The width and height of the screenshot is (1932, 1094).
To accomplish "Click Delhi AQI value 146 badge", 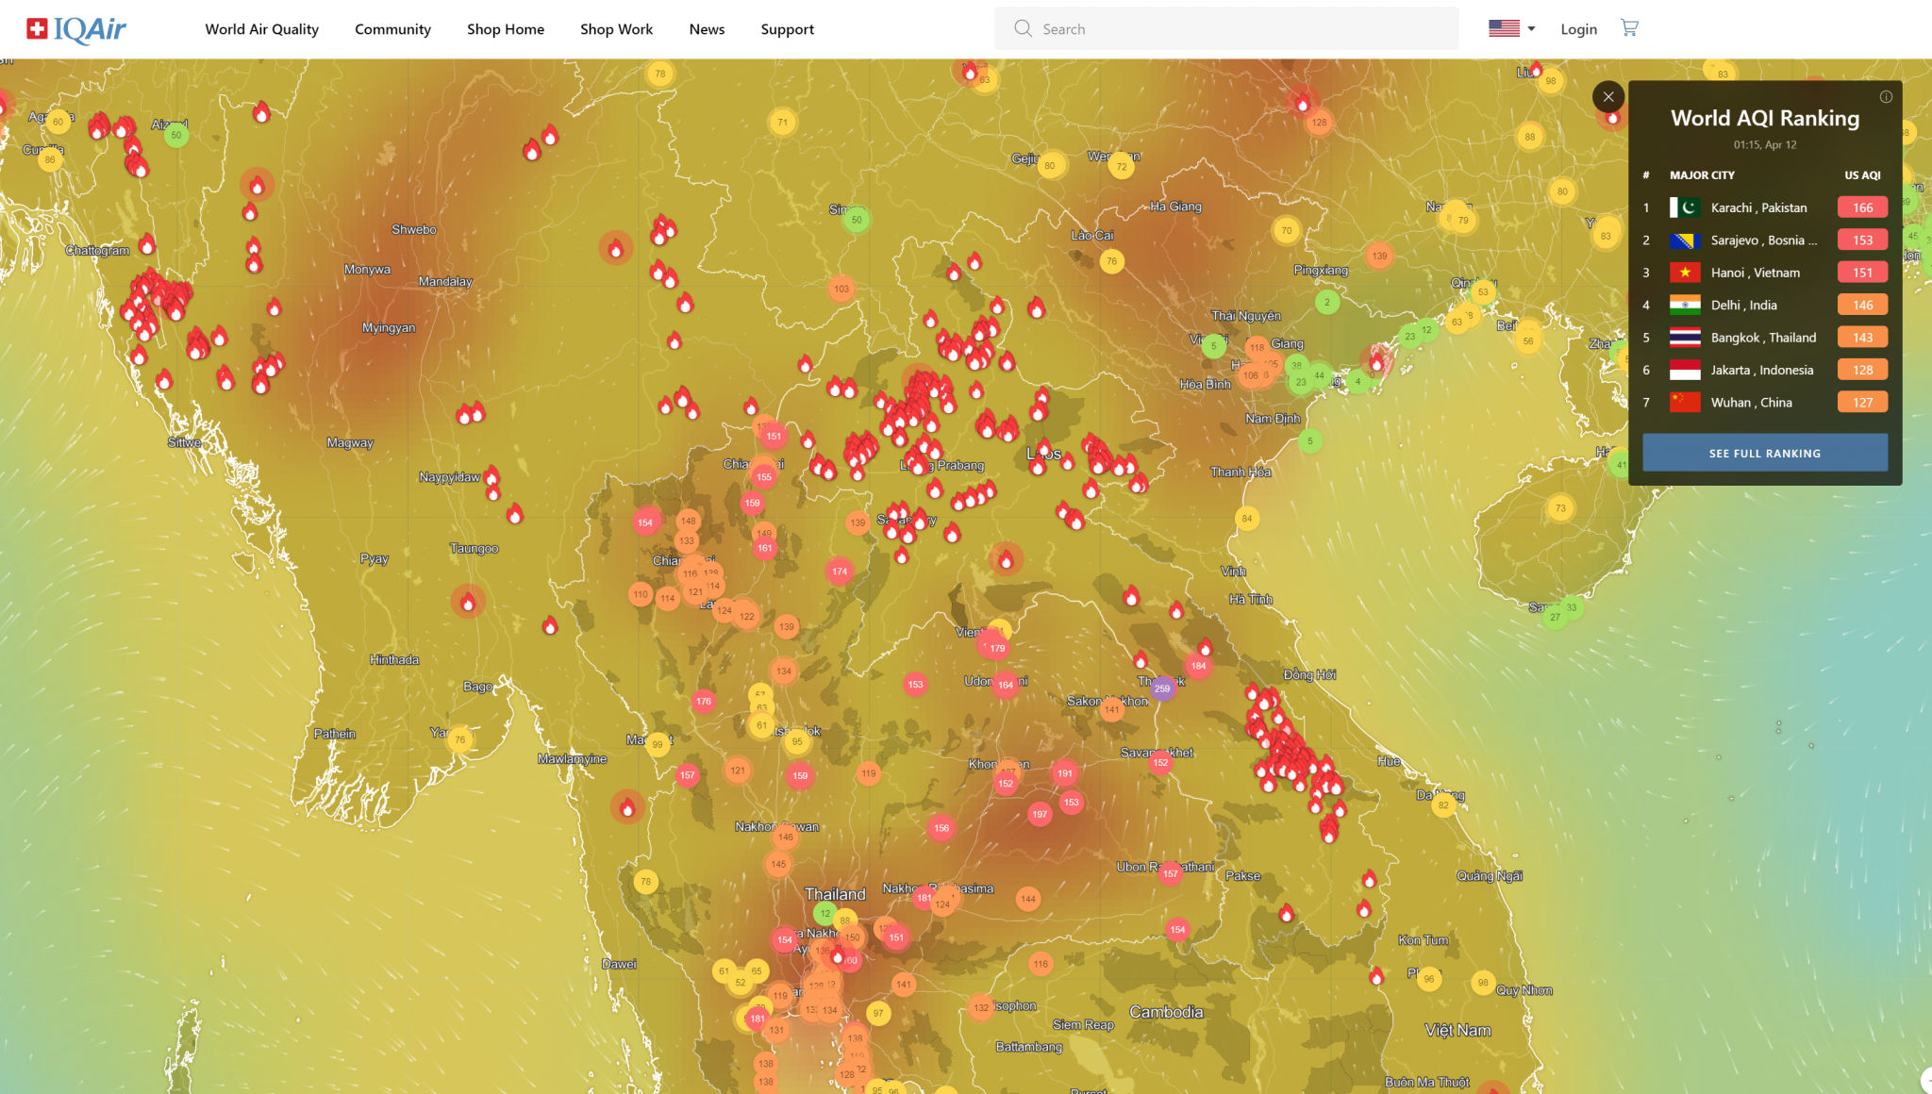I will point(1862,305).
